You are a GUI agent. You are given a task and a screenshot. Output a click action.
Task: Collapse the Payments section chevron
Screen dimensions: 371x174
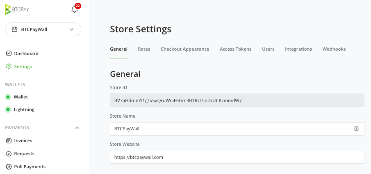point(77,128)
